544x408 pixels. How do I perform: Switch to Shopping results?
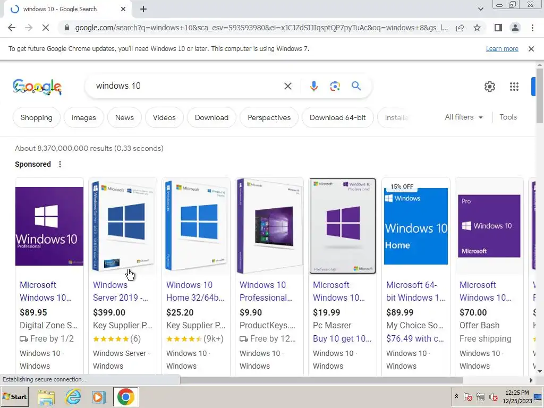(x=37, y=117)
